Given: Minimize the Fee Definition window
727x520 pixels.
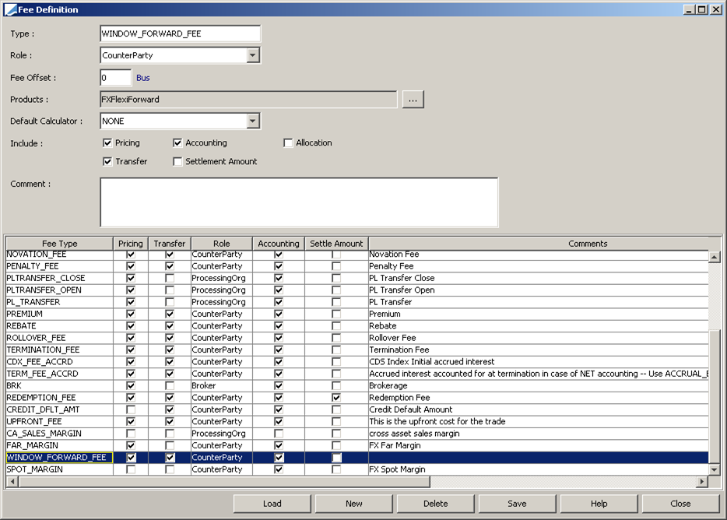Looking at the screenshot, I should pos(690,9).
